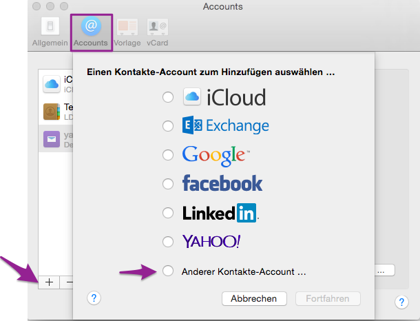Click the Fortfahren button
The width and height of the screenshot is (420, 321).
(327, 299)
